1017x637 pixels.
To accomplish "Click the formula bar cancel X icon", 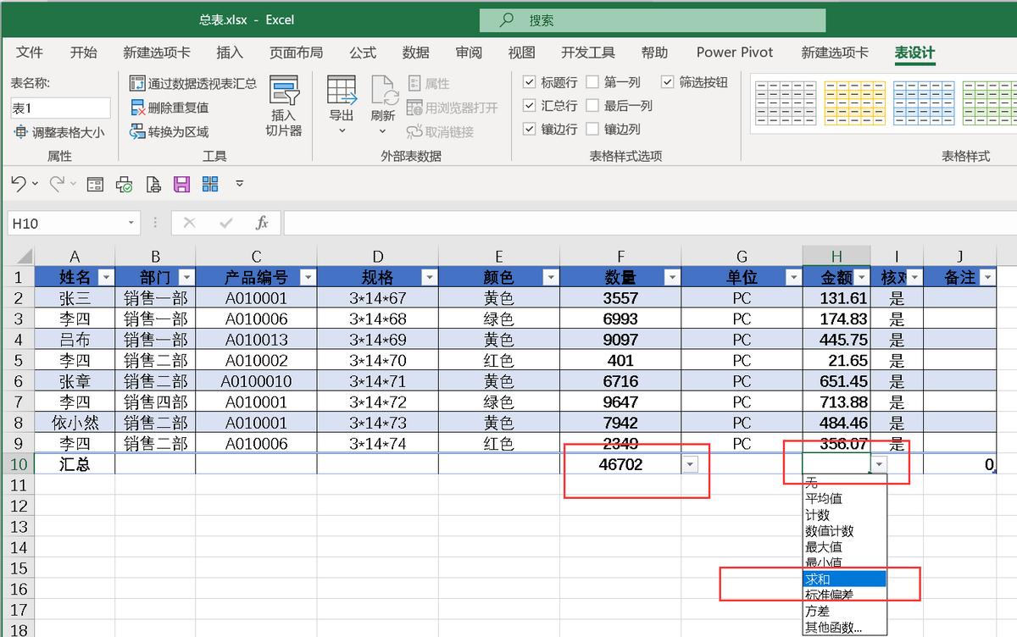I will pos(190,223).
